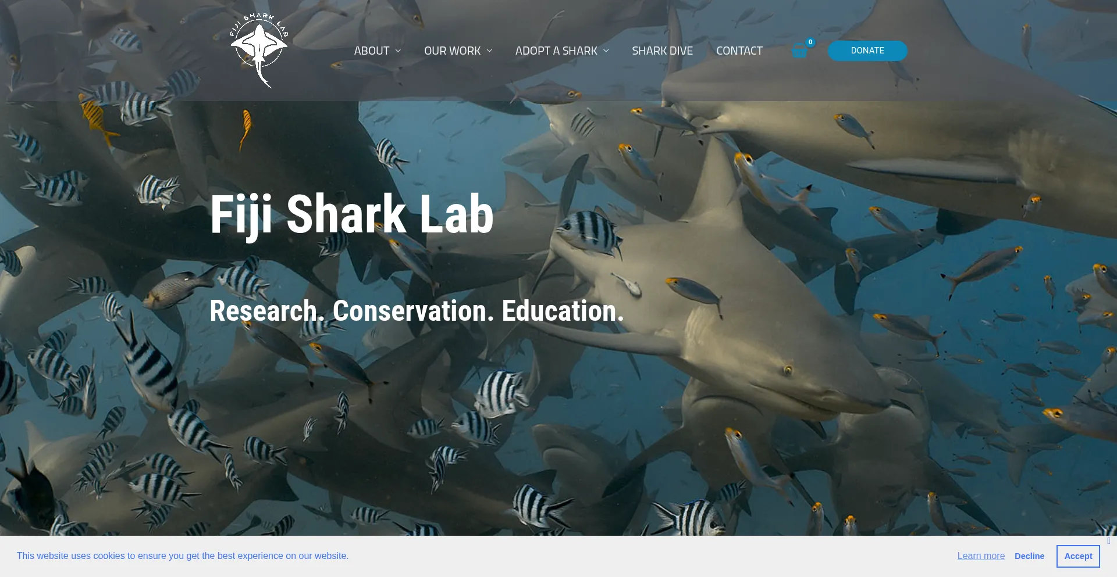Follow the Learn more cookie link
Screen dimensions: 1117x577
click(x=981, y=556)
